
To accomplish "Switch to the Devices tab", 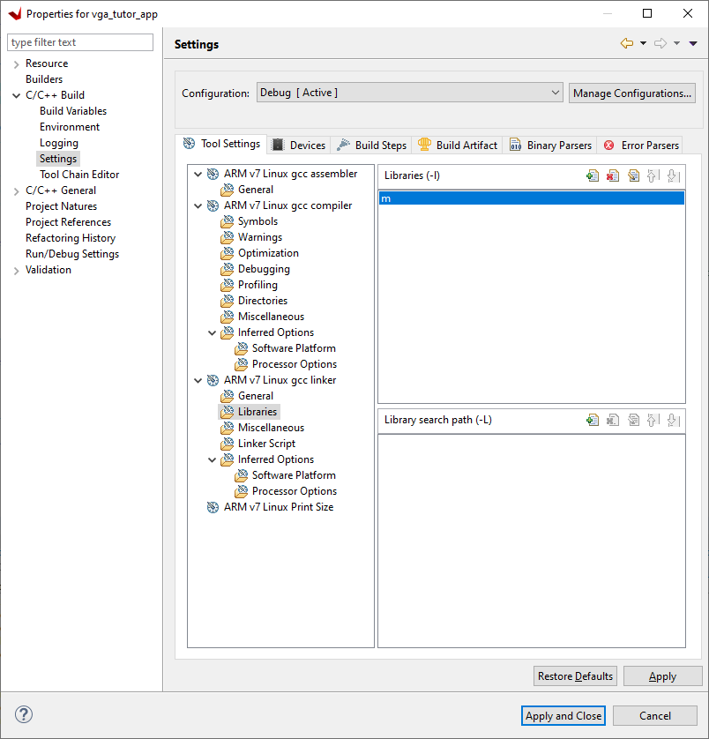I will click(299, 146).
